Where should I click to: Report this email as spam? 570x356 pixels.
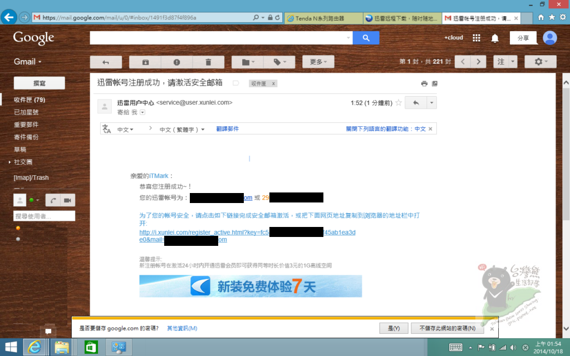pos(176,62)
